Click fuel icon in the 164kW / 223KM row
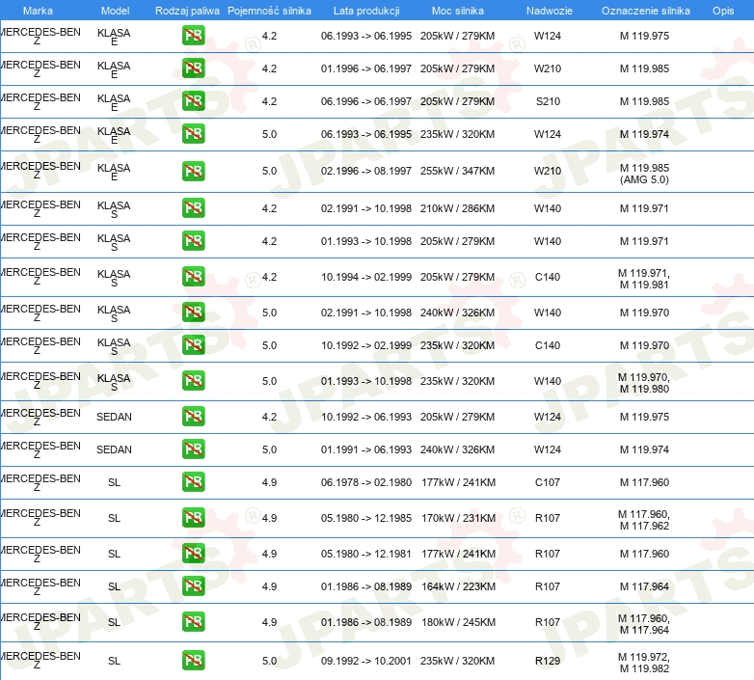 (x=193, y=586)
